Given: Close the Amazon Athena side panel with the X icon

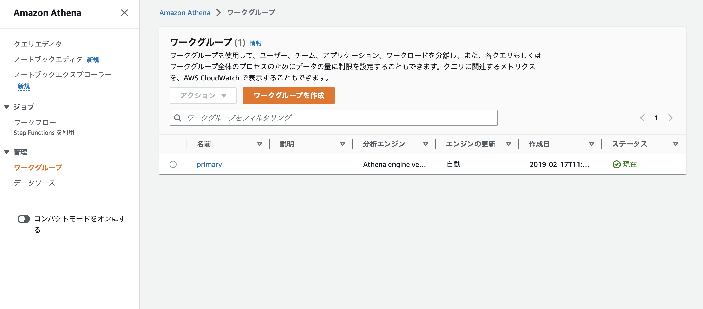Looking at the screenshot, I should [x=125, y=13].
